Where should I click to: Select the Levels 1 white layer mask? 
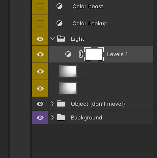pyautogui.click(x=94, y=54)
